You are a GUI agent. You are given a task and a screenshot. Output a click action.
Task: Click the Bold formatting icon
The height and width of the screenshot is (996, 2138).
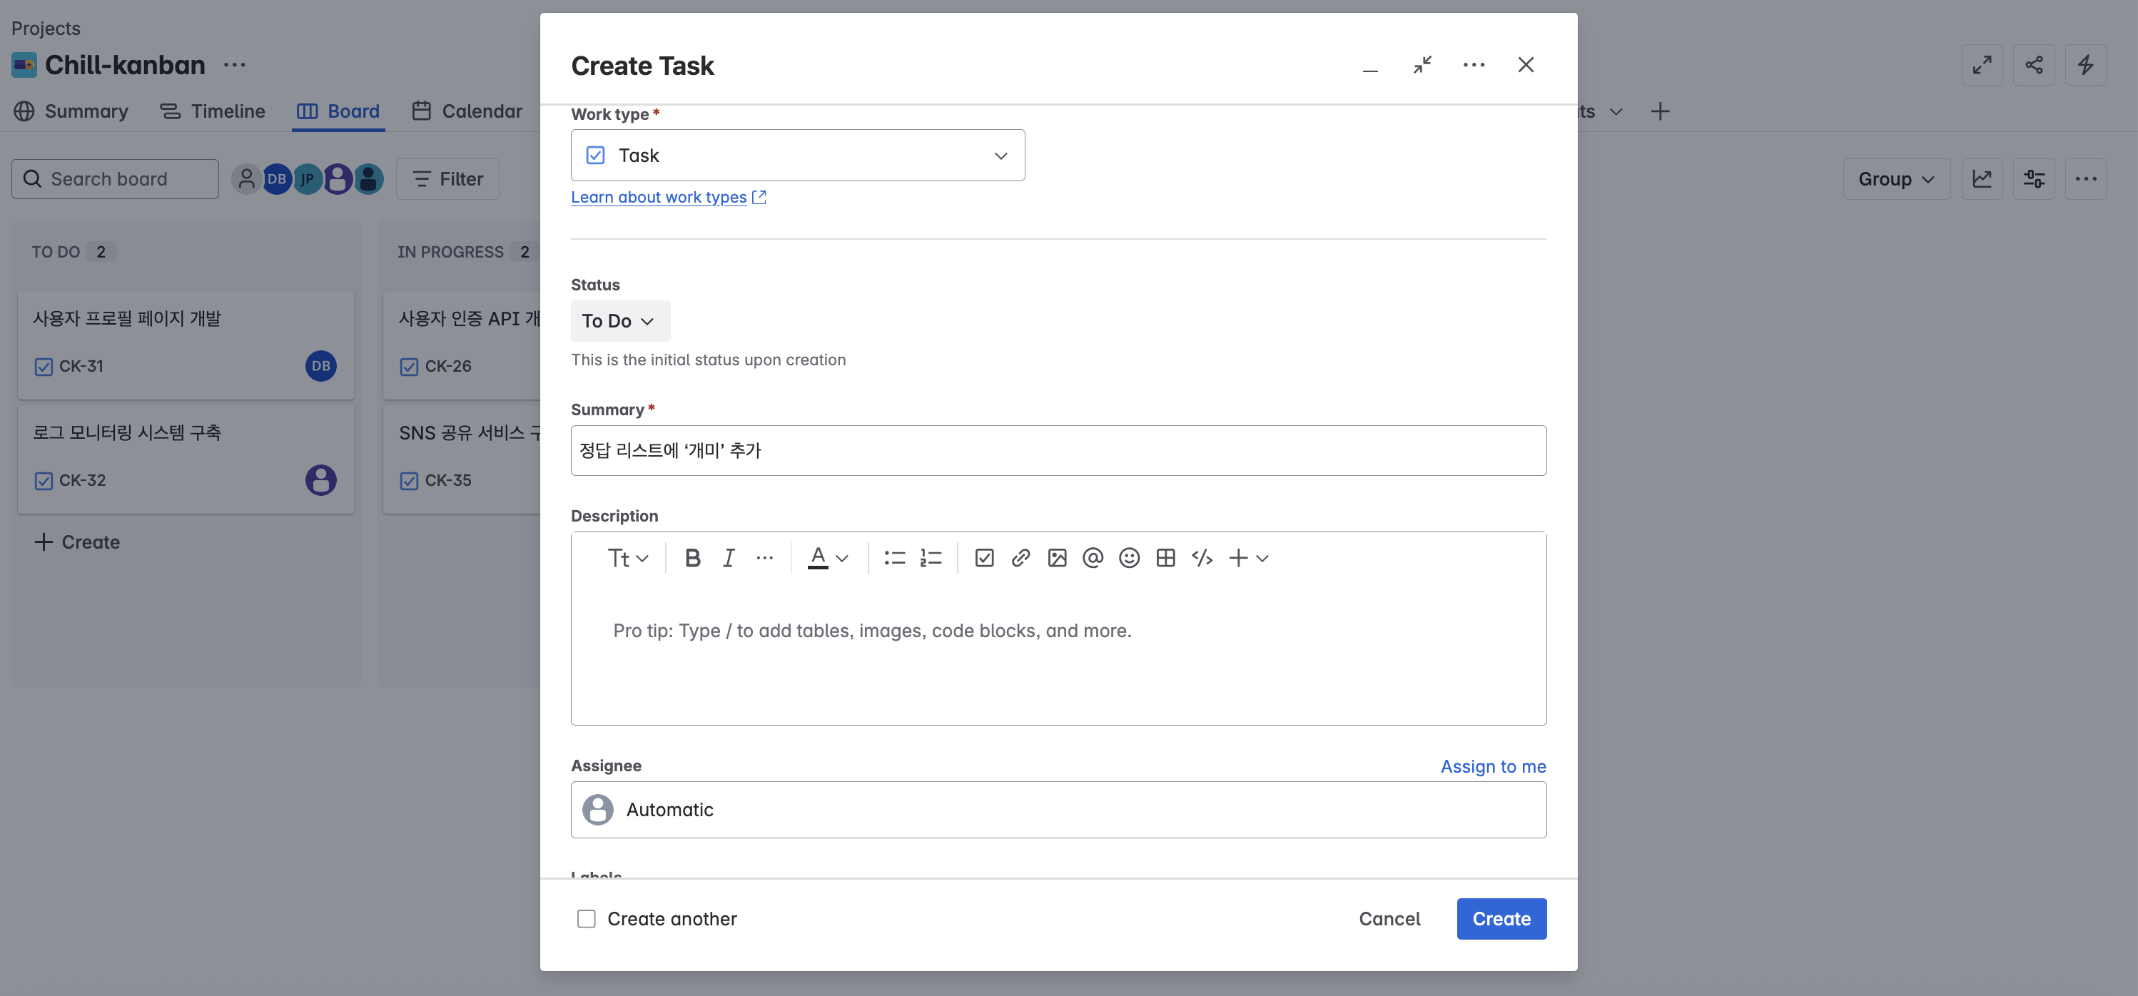[692, 558]
